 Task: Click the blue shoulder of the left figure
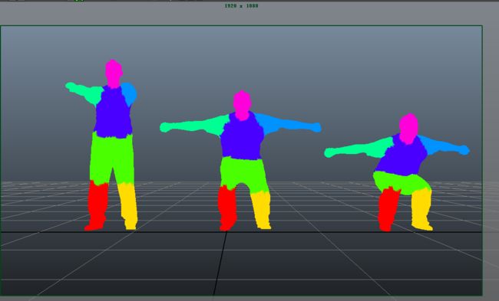pyautogui.click(x=129, y=93)
